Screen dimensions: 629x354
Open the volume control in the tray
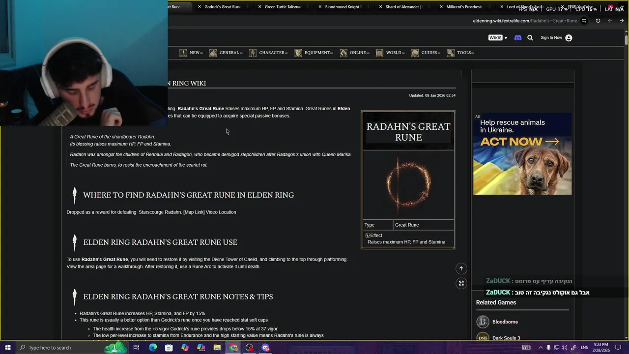click(x=564, y=348)
